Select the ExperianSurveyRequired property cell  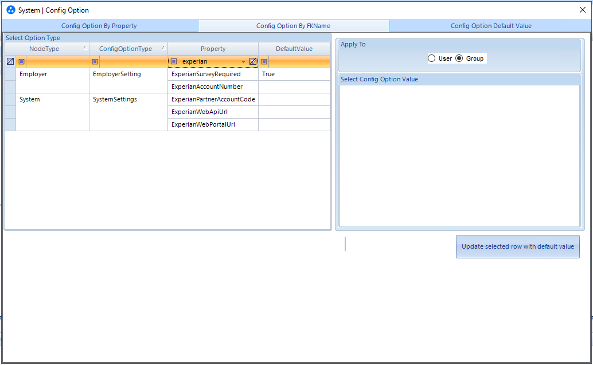click(x=213, y=74)
